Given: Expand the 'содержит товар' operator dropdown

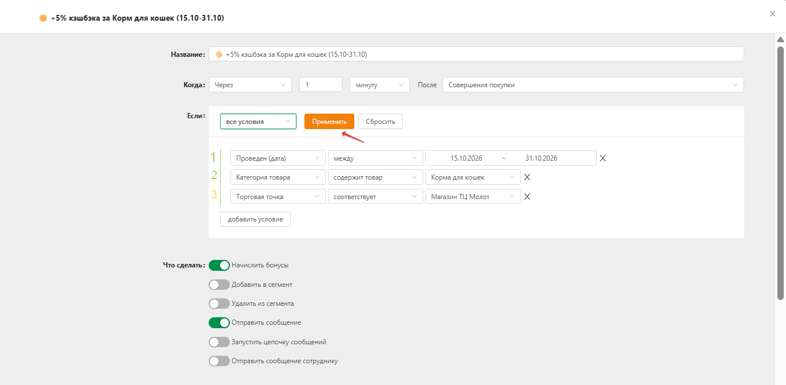Looking at the screenshot, I should click(376, 177).
